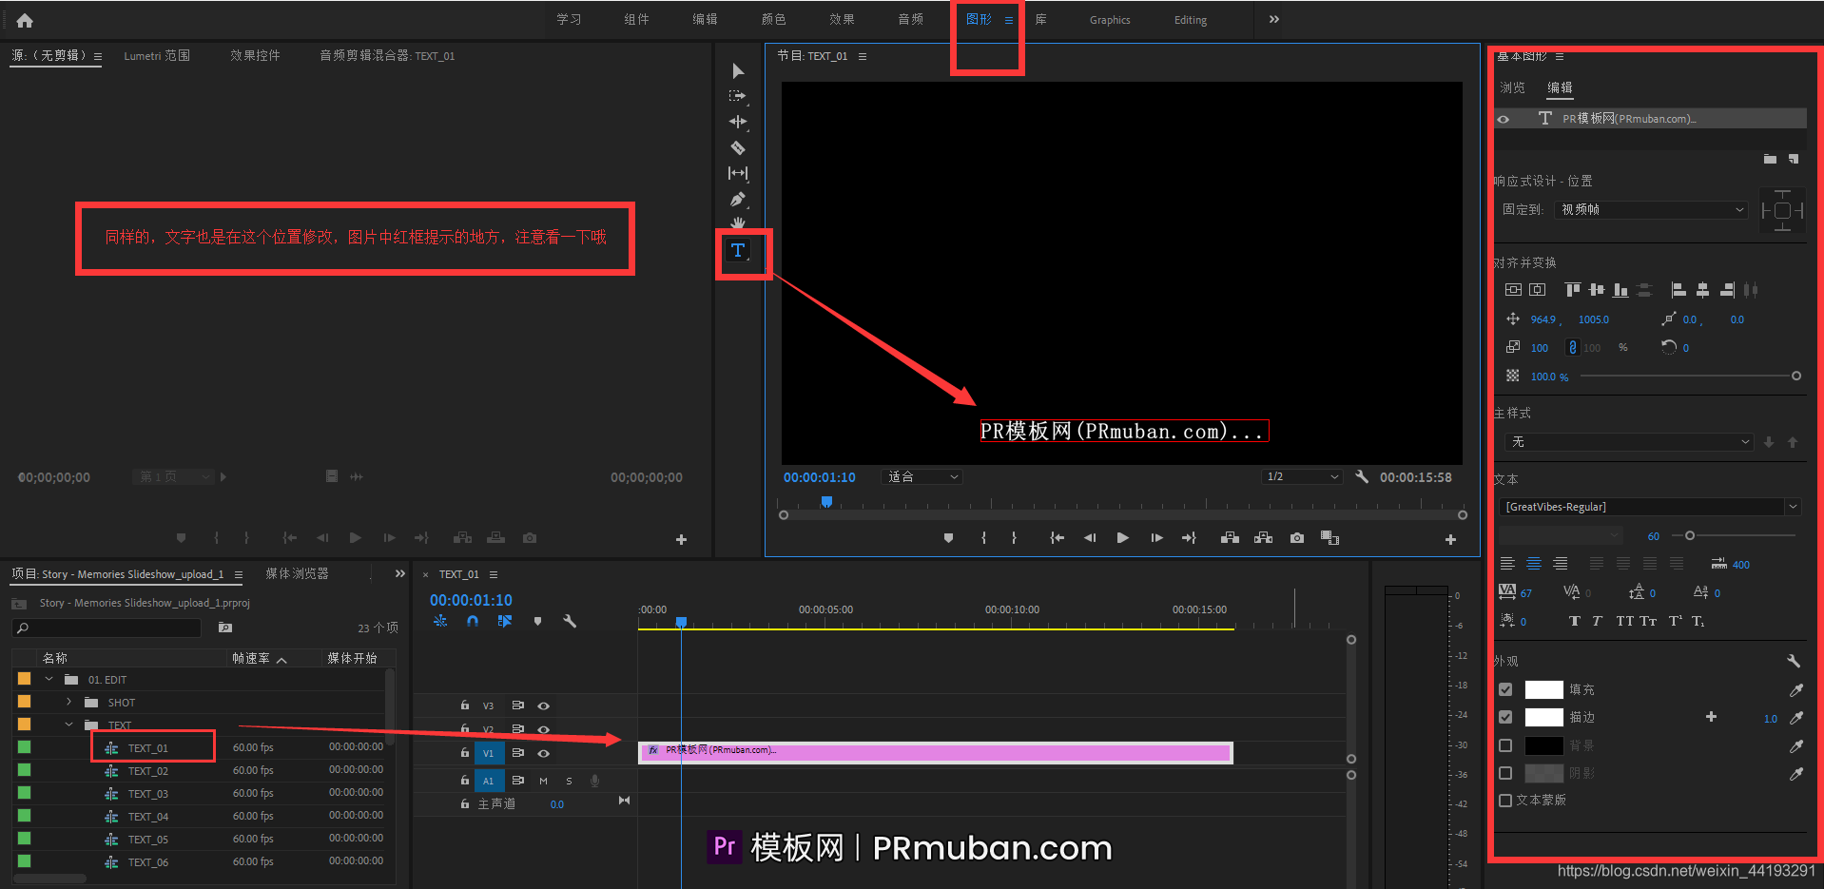Open the GreatVibes-Regular font dropdown
Screen dimensions: 1824x889
click(x=1652, y=507)
